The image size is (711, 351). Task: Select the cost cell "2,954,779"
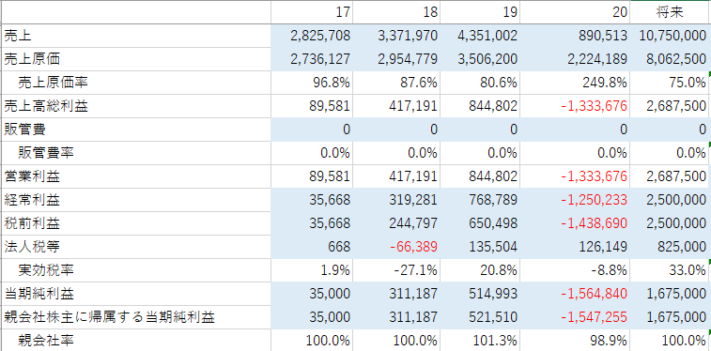click(x=395, y=59)
